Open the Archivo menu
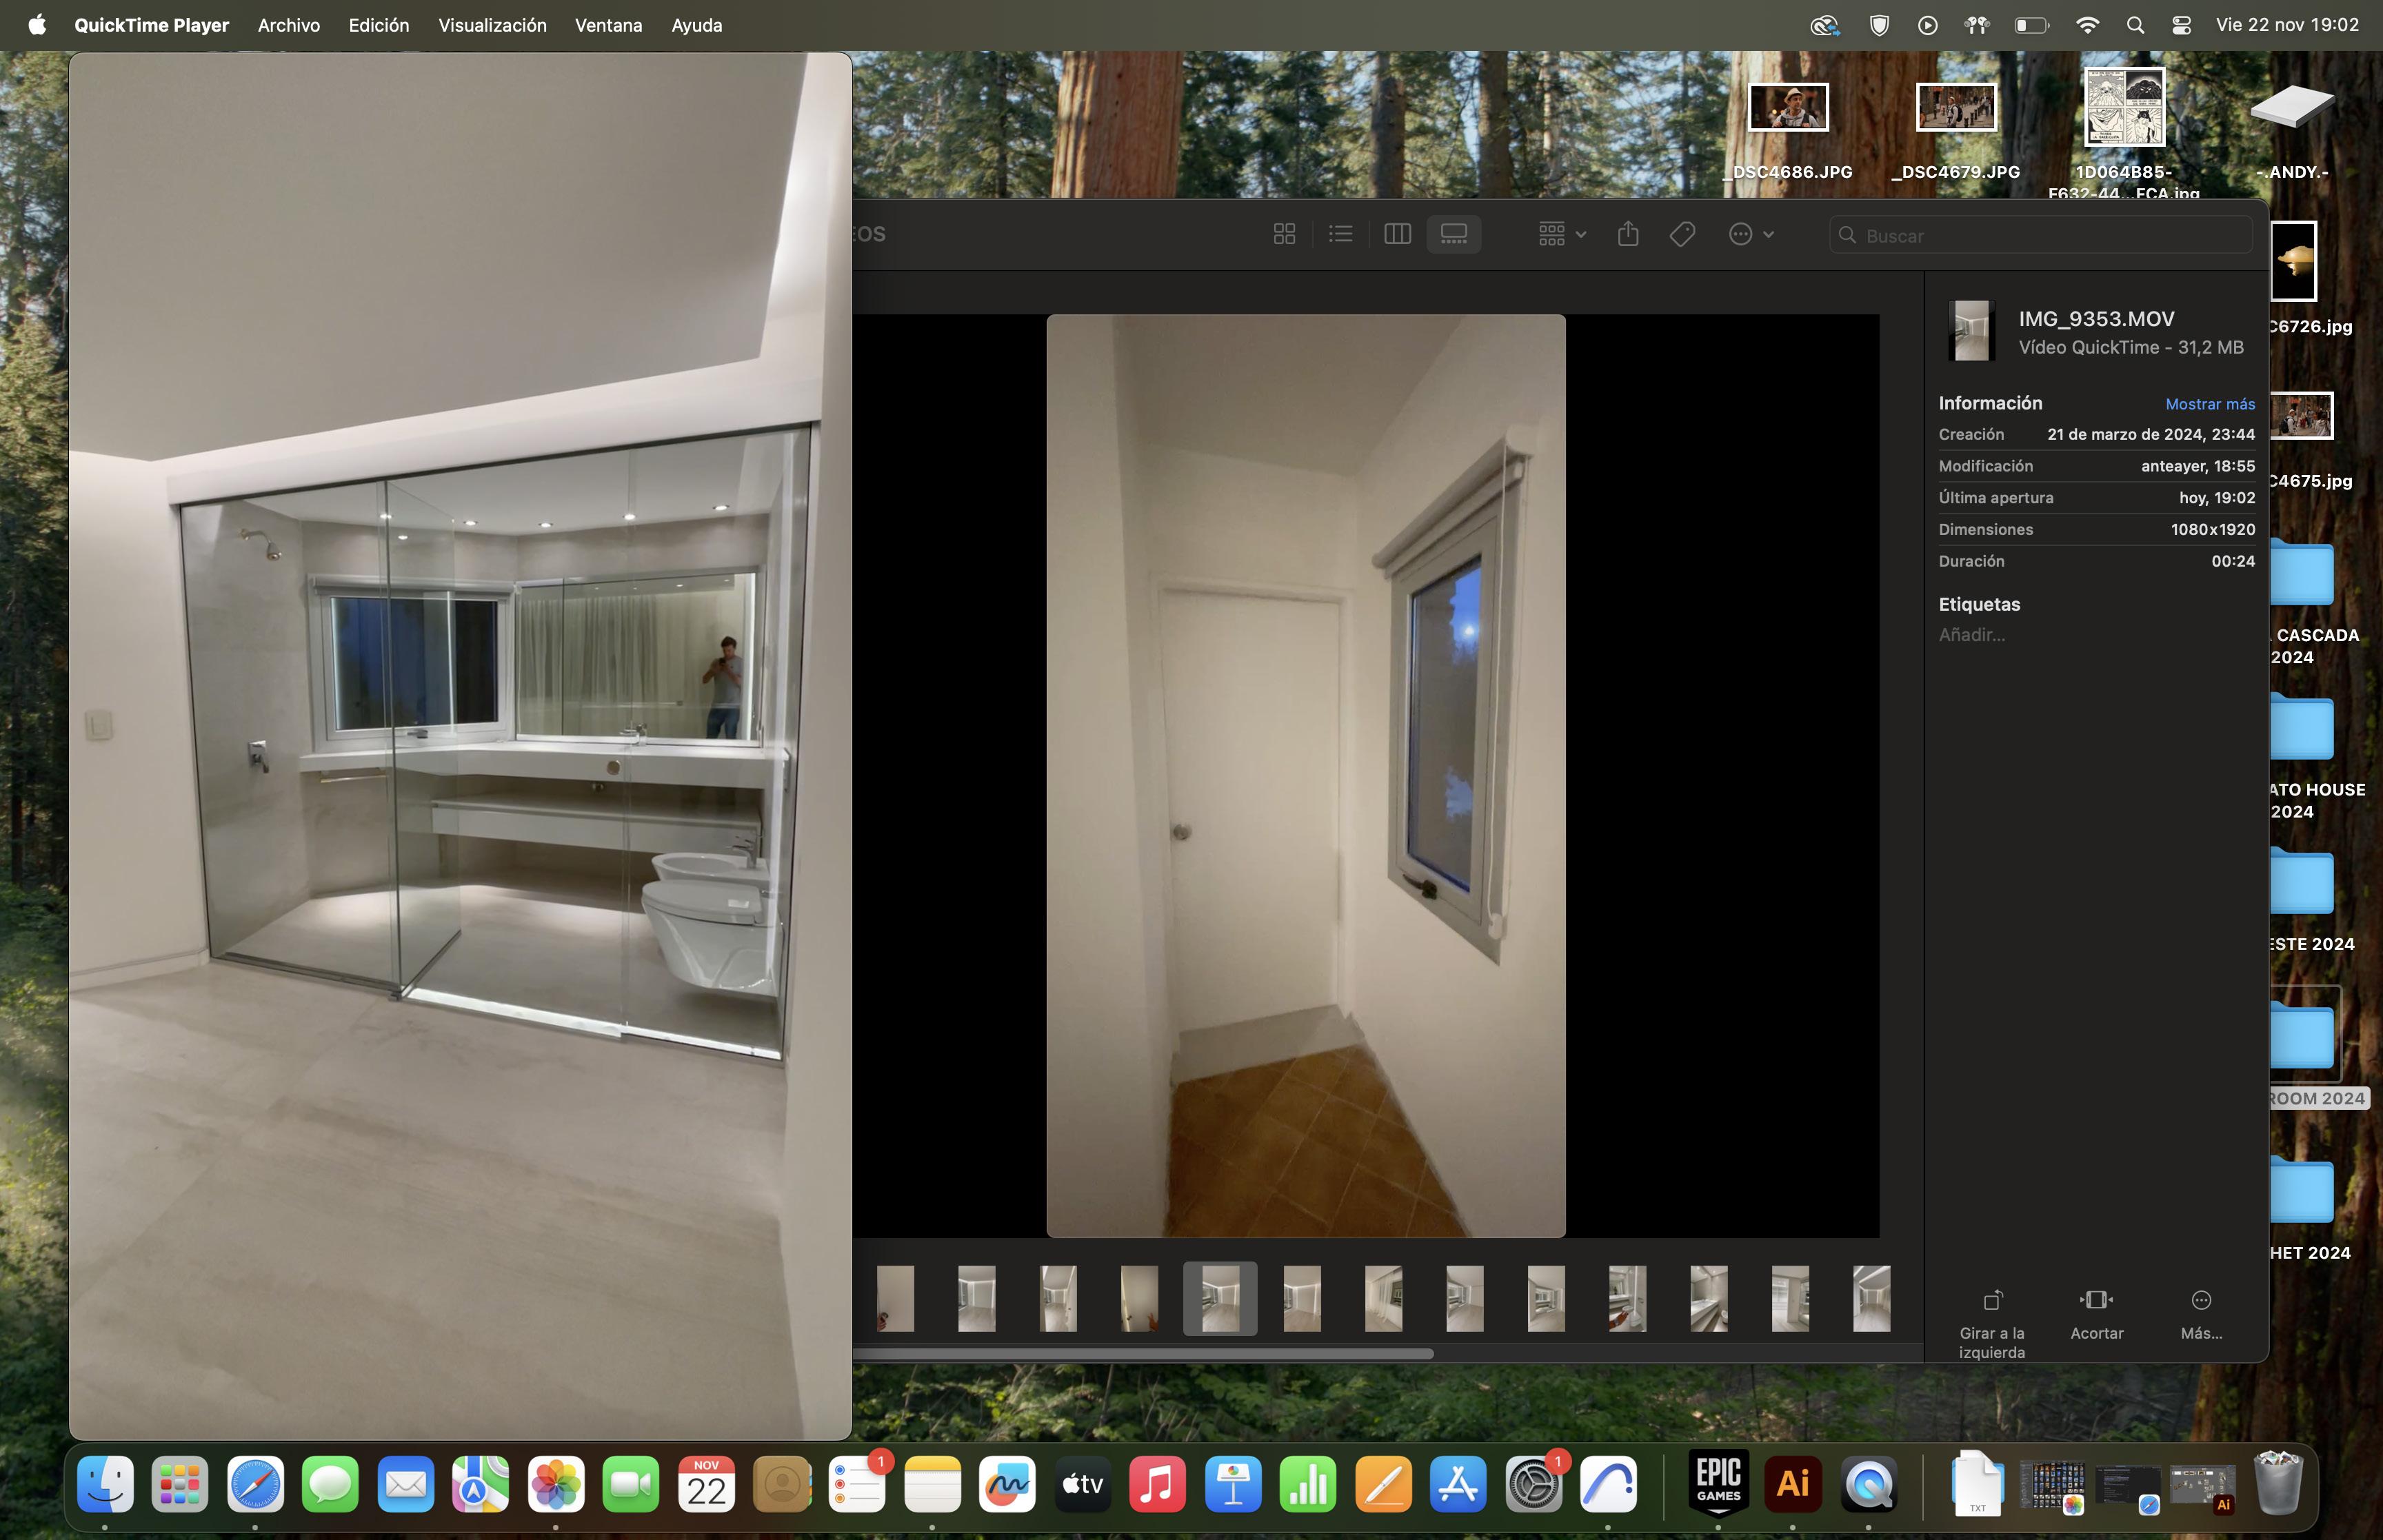 click(288, 25)
